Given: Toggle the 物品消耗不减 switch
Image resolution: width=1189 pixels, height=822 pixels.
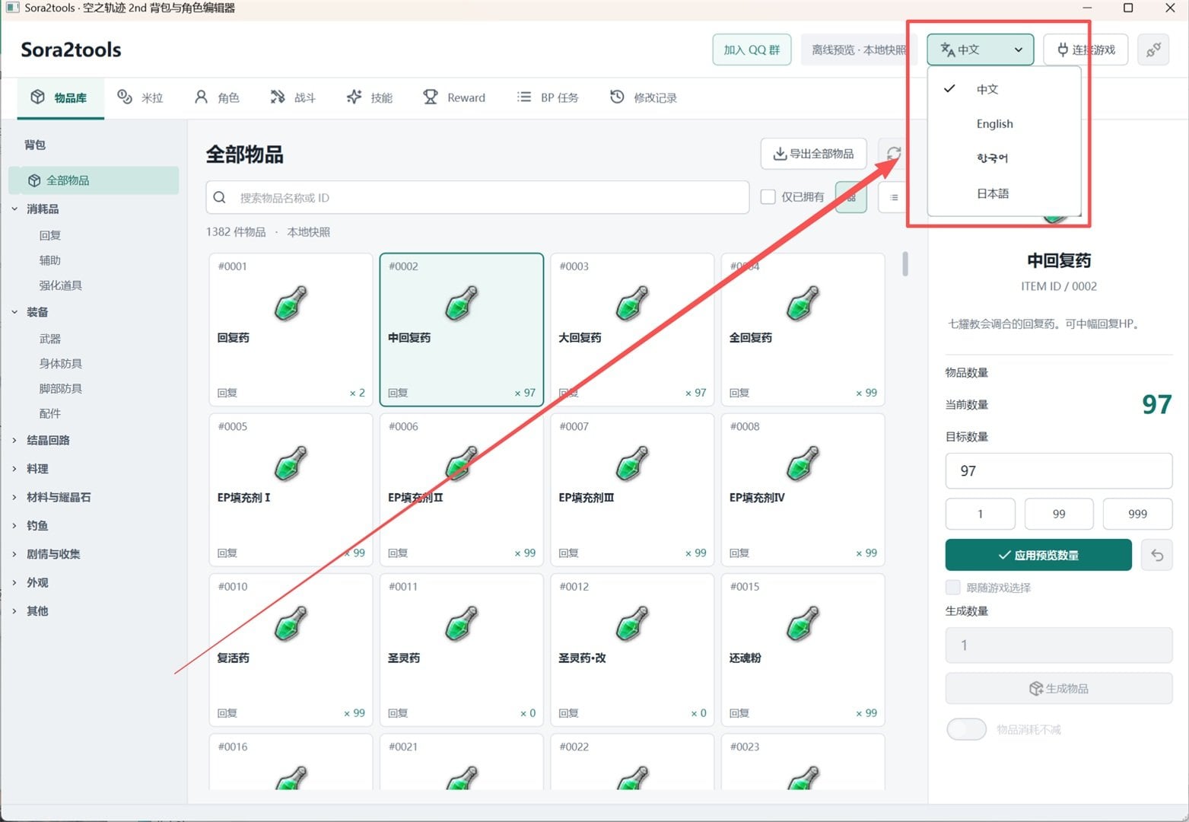Looking at the screenshot, I should pyautogui.click(x=966, y=729).
